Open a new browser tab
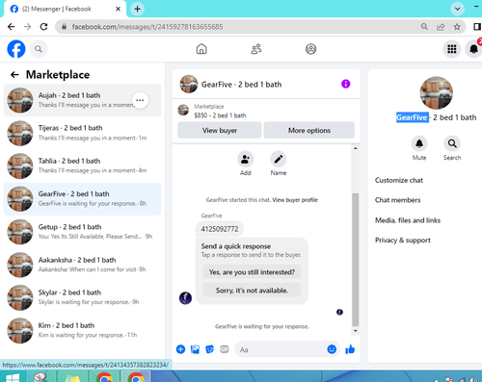 point(137,9)
